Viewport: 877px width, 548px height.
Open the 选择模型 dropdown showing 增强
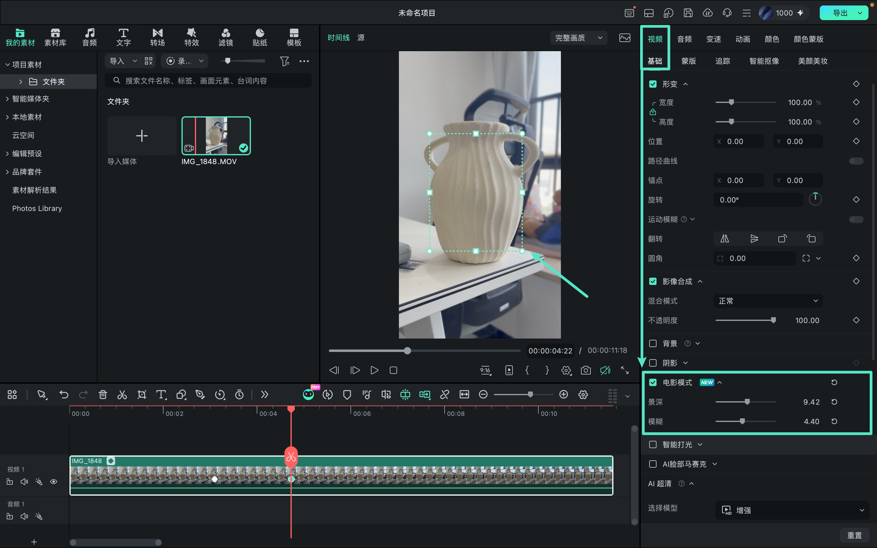tap(792, 510)
